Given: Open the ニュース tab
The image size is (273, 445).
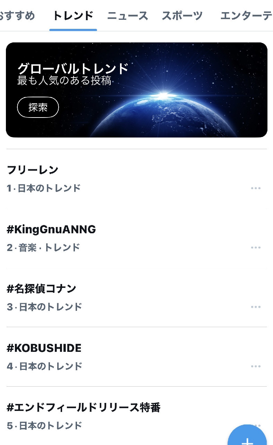Looking at the screenshot, I should tap(127, 16).
